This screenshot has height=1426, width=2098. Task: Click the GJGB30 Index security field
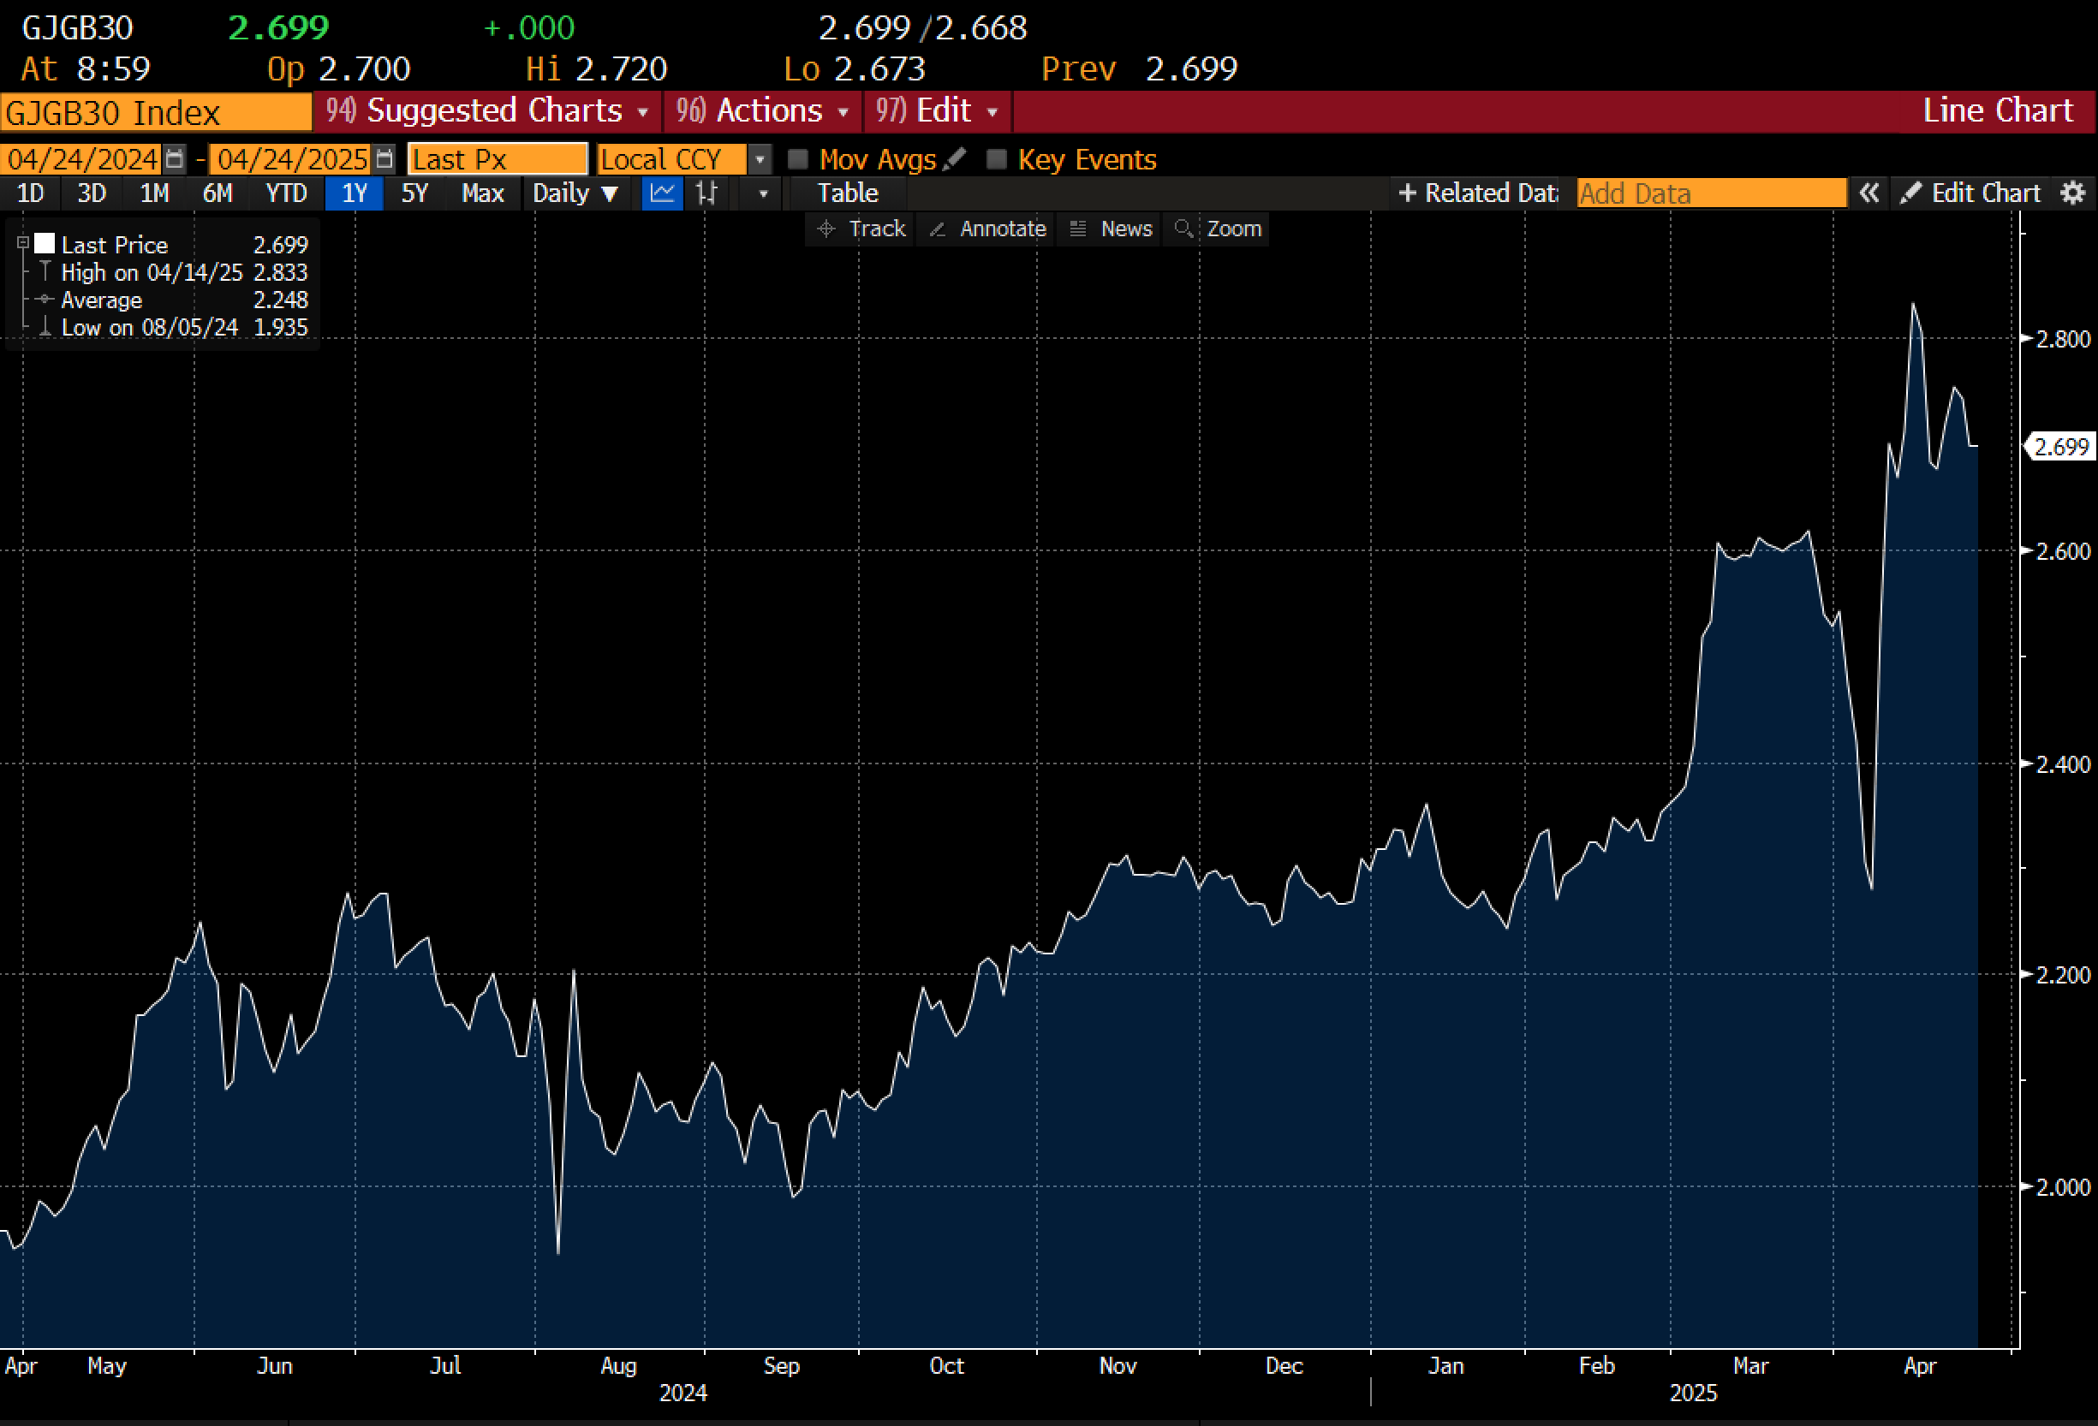[x=155, y=113]
